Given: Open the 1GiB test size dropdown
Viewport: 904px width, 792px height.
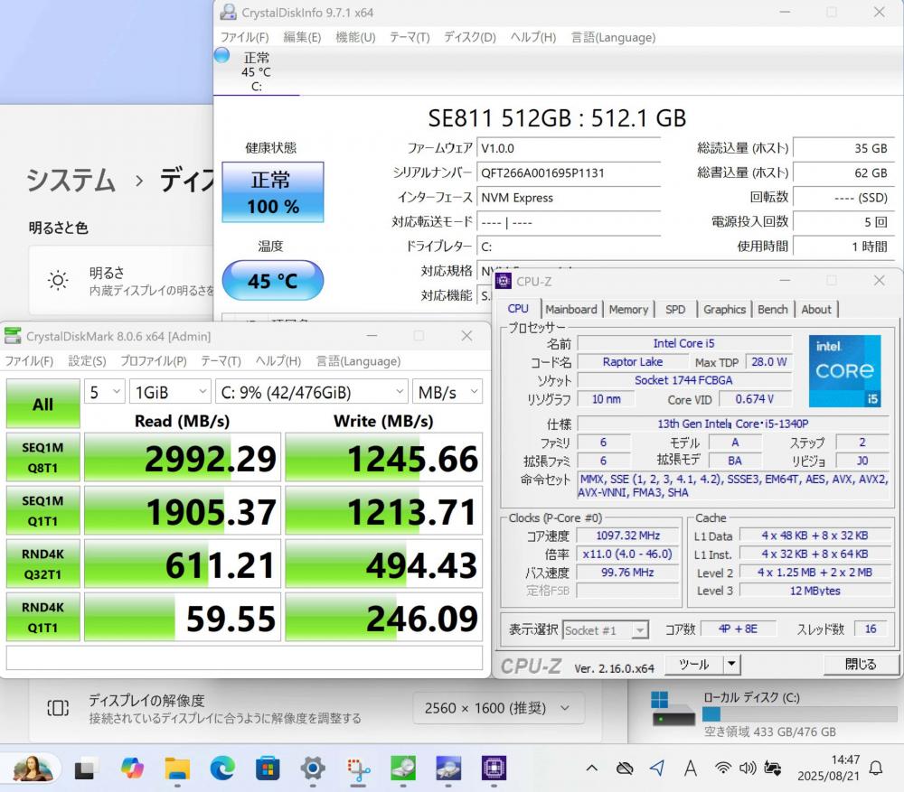Looking at the screenshot, I should point(170,392).
